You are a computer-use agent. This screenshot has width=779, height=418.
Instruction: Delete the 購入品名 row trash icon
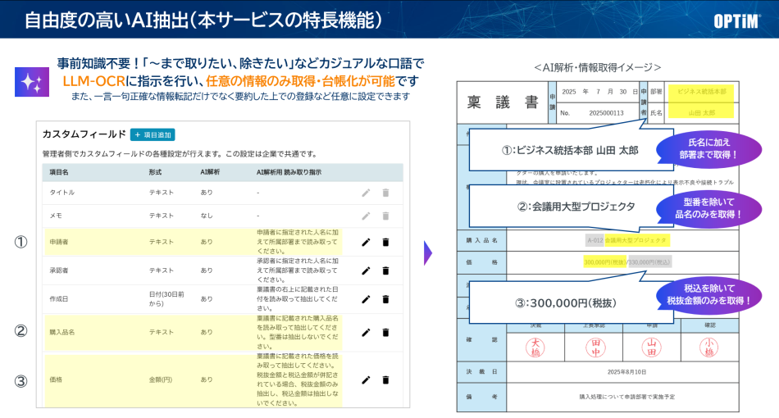tap(385, 332)
